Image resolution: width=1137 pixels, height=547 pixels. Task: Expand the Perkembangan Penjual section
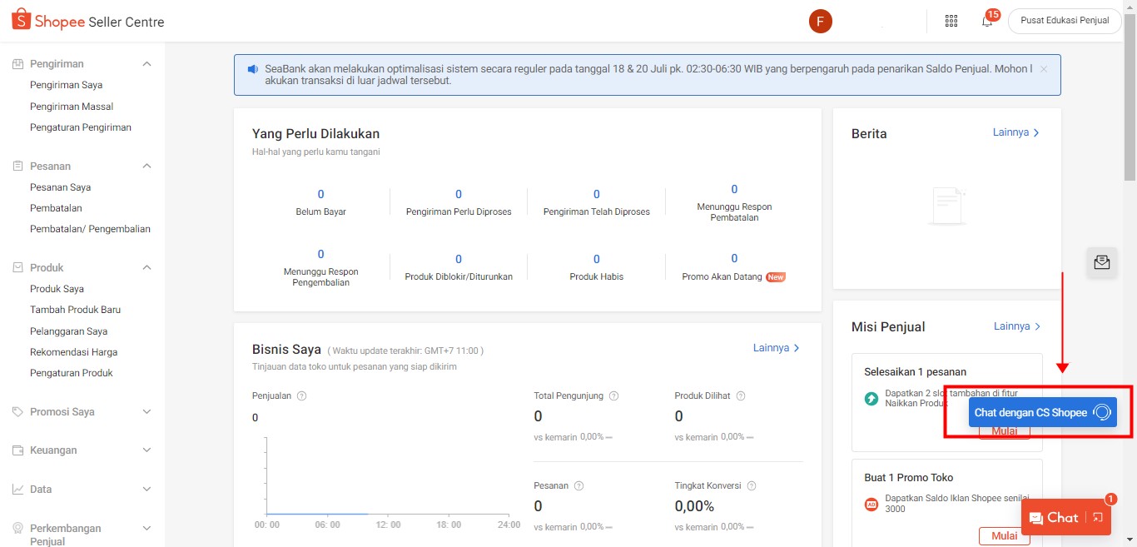pyautogui.click(x=147, y=528)
